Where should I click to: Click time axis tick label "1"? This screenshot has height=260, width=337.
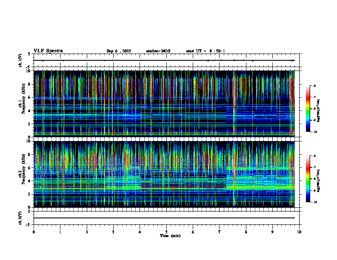click(60, 232)
